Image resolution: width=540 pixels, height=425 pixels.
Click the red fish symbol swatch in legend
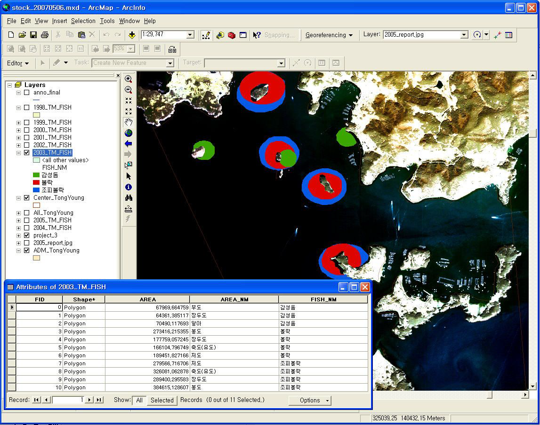(x=36, y=182)
